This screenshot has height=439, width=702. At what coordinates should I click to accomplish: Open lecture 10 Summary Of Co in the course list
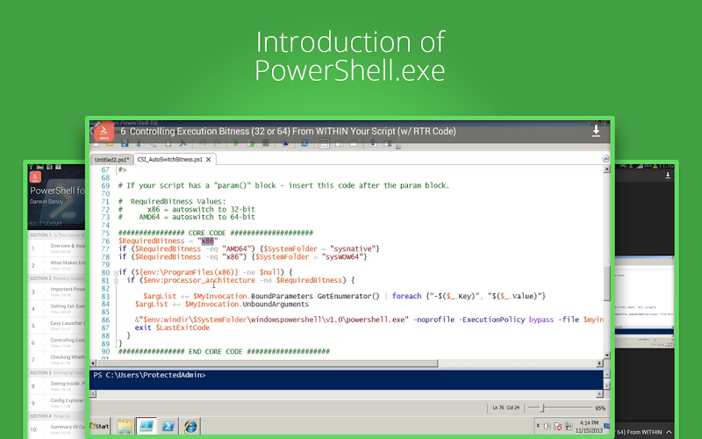tap(56, 429)
